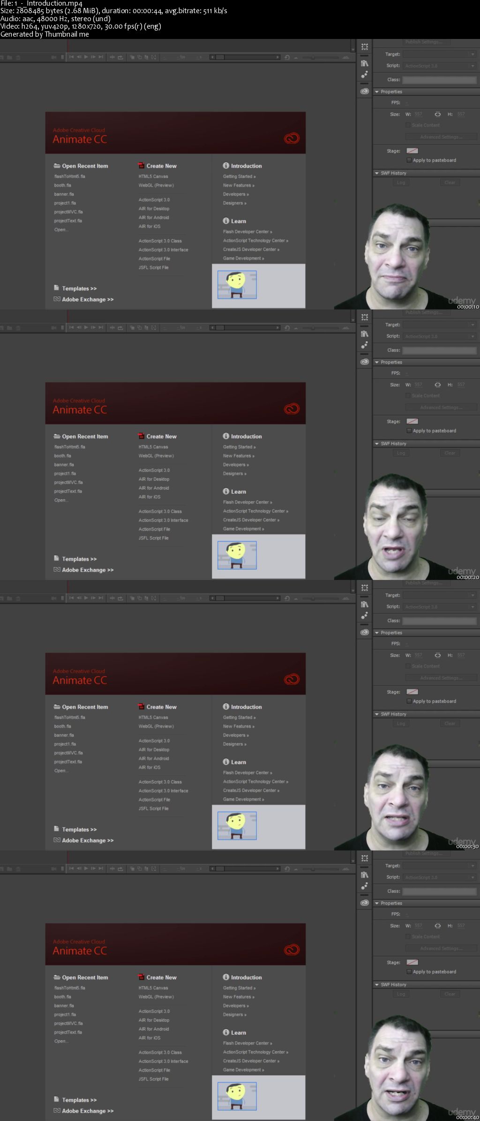Click CreateJS Developer Center in 00:00:30 frame
The image size is (480, 1121).
(x=251, y=790)
